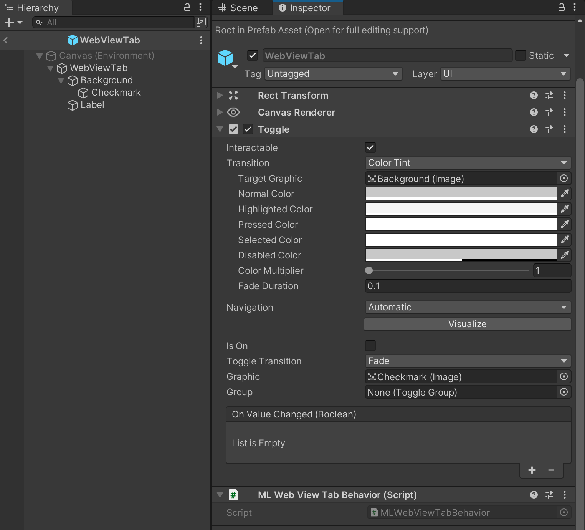
Task: Enable the Is On checkbox
Action: tap(370, 345)
